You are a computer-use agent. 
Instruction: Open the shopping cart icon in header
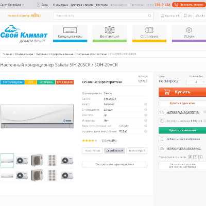(x=162, y=15)
